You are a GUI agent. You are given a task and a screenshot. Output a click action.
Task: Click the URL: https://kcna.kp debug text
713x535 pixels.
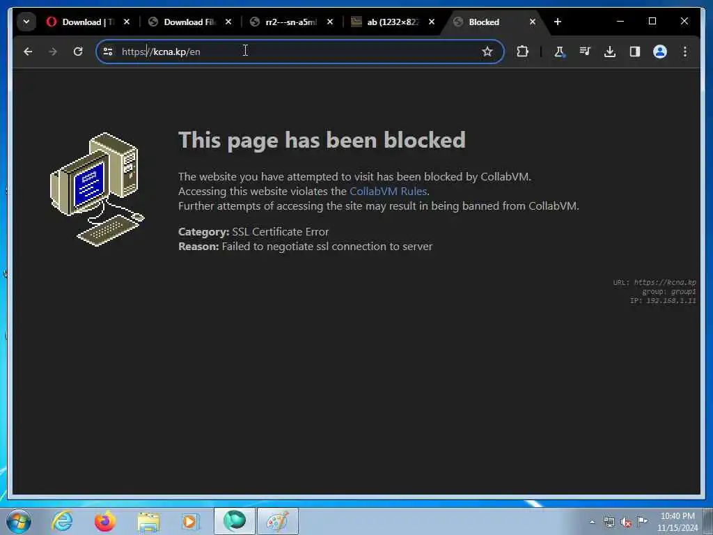tap(655, 283)
